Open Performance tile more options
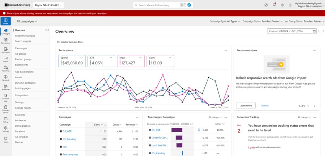Screen dimensions: 325x156 pos(226,50)
